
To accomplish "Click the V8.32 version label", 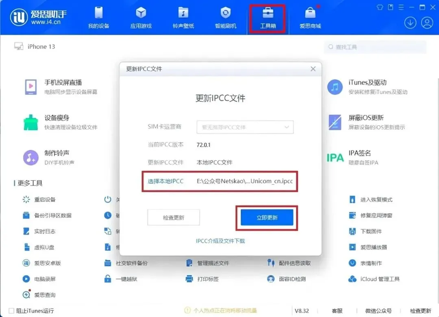I will click(302, 310).
